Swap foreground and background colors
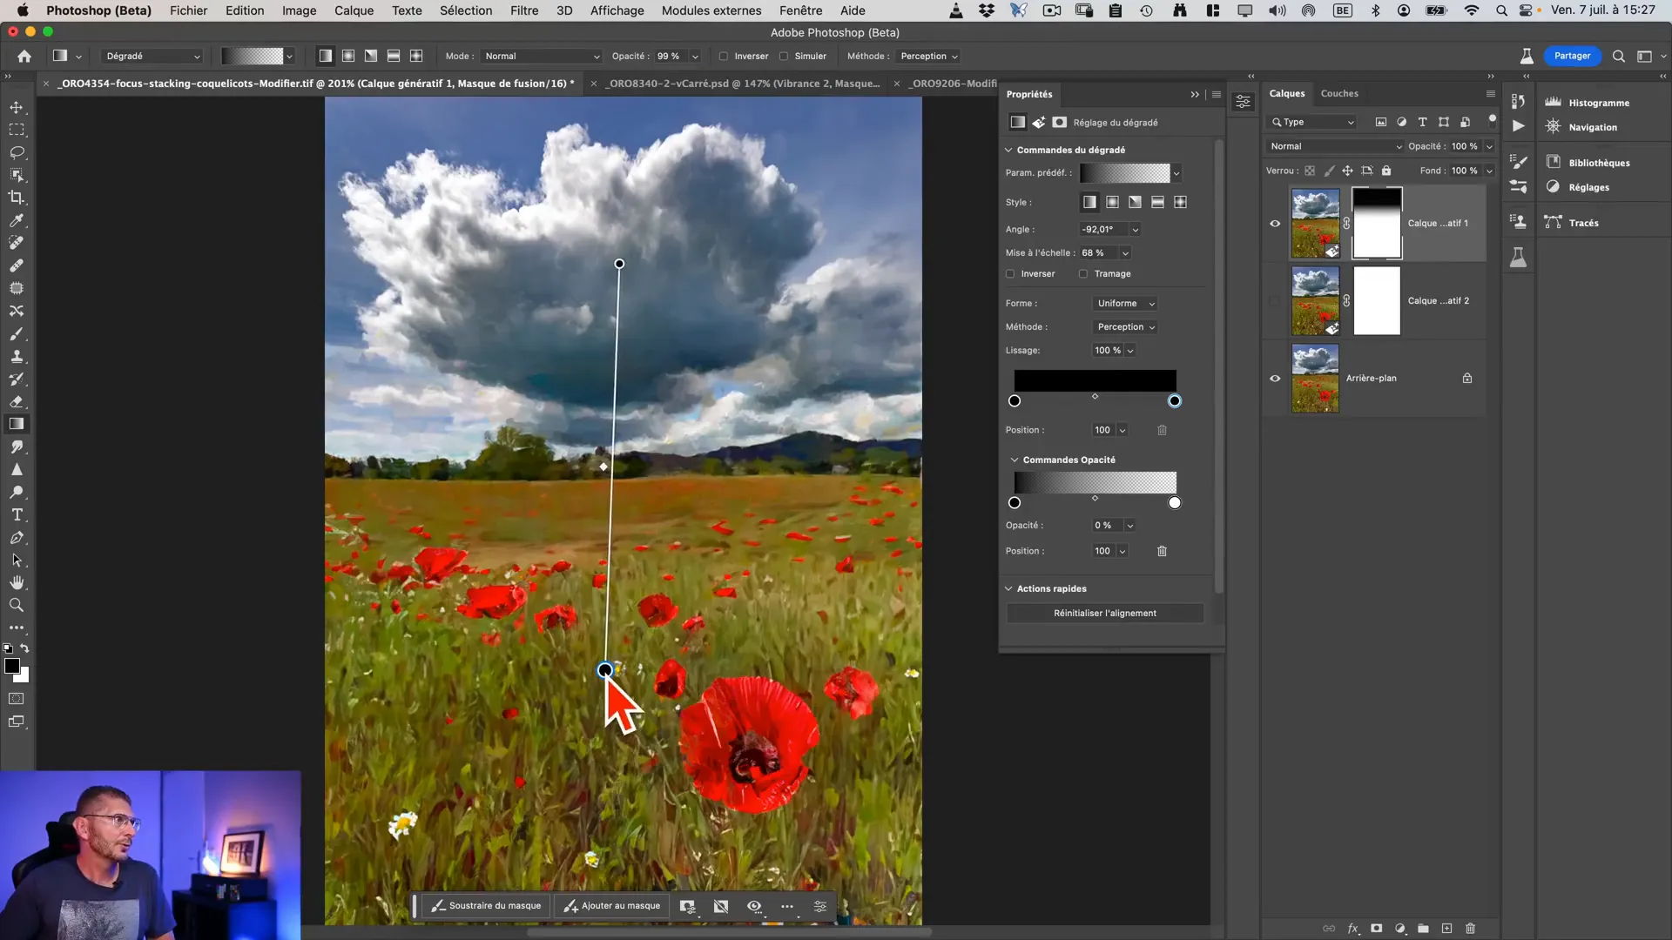 coord(24,648)
